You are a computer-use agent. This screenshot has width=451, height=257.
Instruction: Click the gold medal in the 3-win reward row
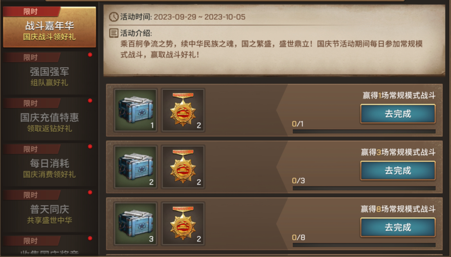(183, 167)
